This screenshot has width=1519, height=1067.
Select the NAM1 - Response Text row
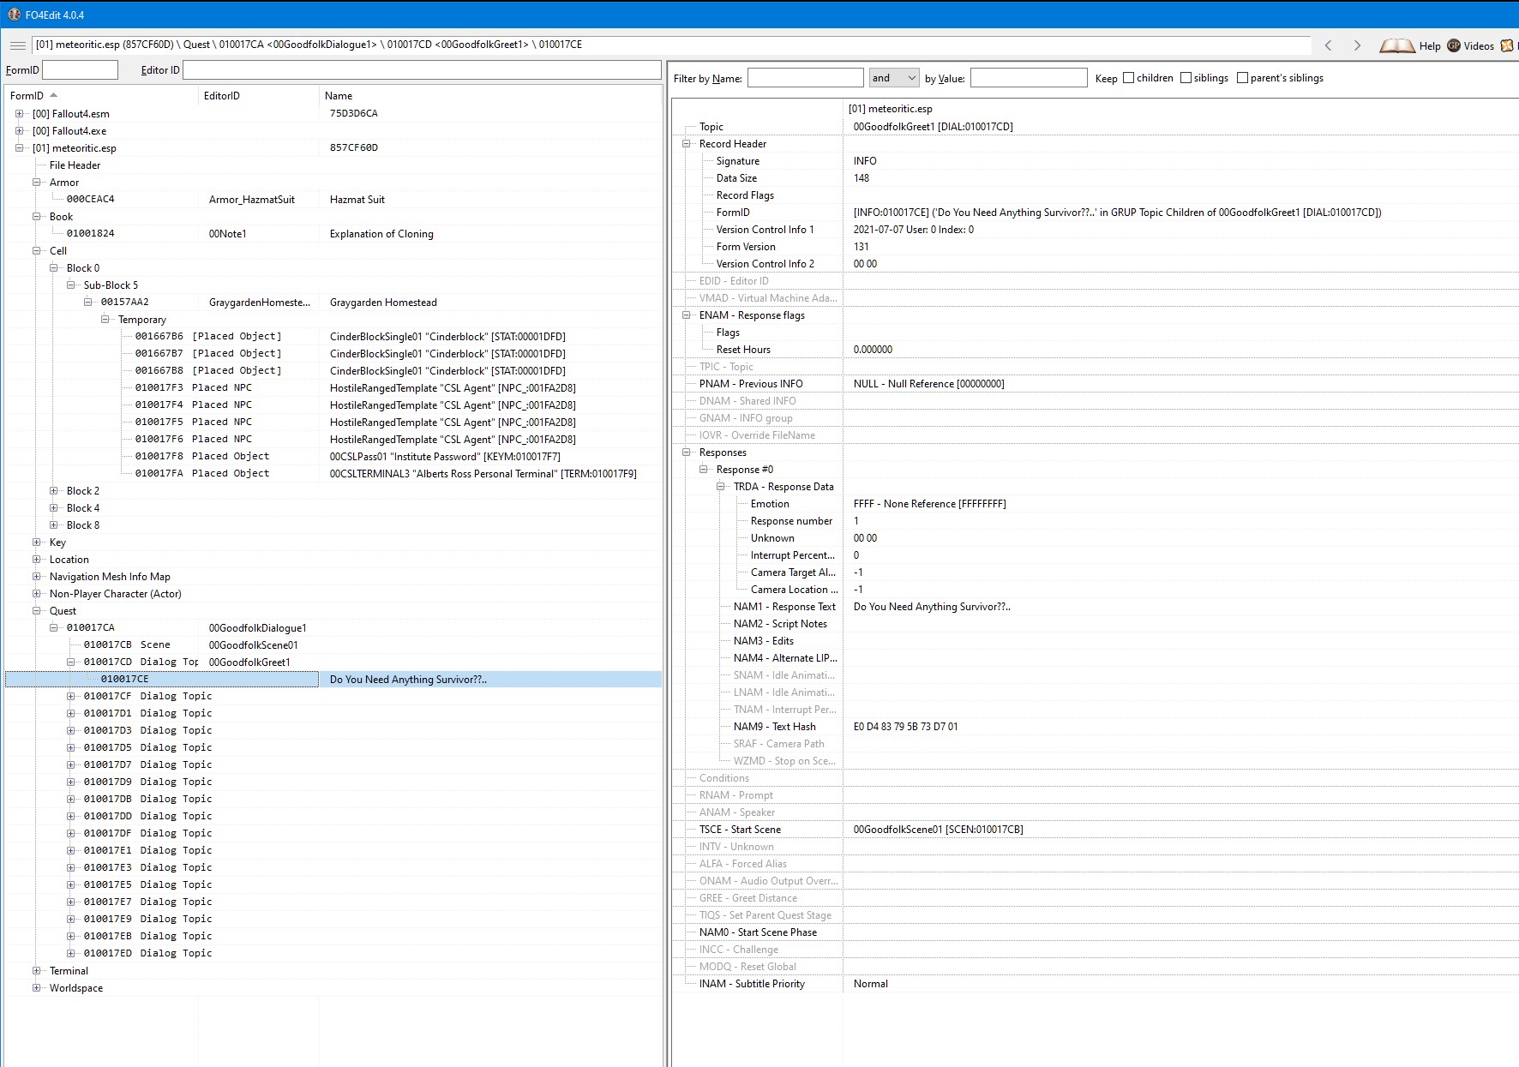coord(1096,606)
